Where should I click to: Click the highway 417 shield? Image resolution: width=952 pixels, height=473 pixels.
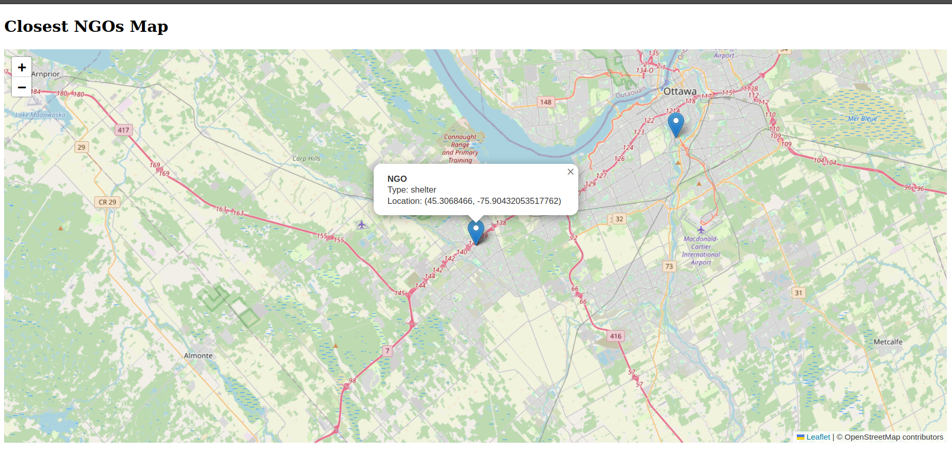click(123, 130)
